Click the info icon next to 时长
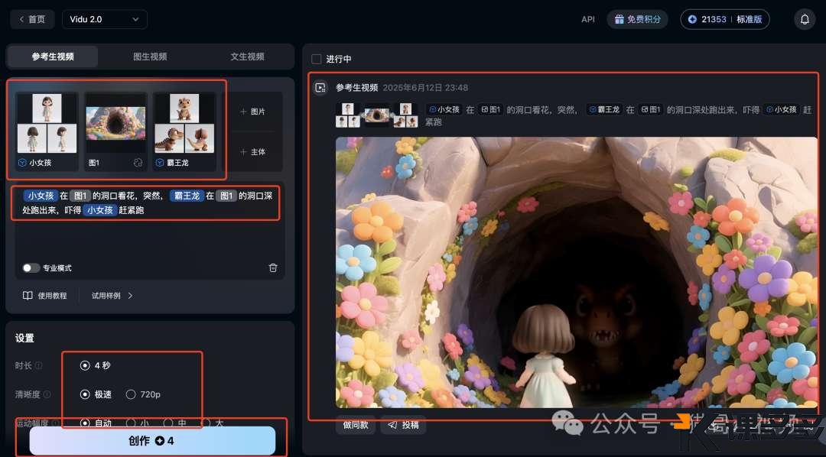Image resolution: width=826 pixels, height=457 pixels. [39, 366]
